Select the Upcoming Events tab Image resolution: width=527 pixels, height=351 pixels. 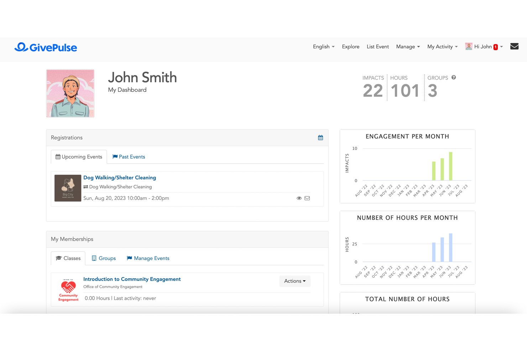(x=79, y=157)
